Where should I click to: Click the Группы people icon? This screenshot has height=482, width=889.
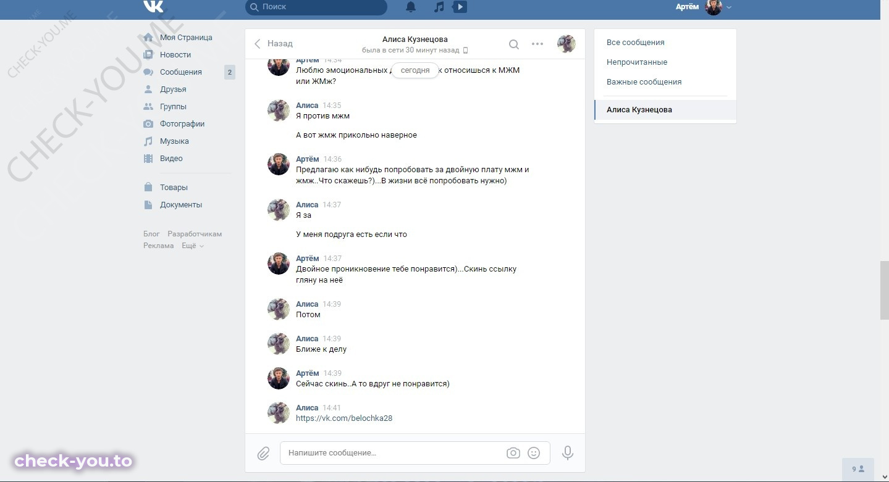point(148,107)
